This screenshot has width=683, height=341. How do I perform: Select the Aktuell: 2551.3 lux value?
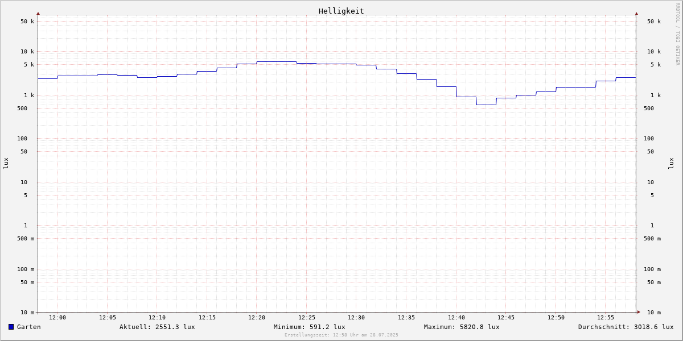point(157,327)
